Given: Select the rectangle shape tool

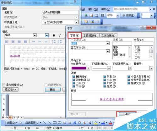Looking at the screenshot, I should pyautogui.click(x=55, y=123).
